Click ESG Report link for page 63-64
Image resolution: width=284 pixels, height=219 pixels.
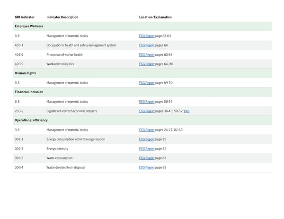tap(147, 36)
